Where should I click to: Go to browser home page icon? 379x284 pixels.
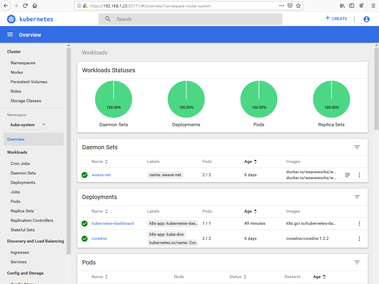pyautogui.click(x=35, y=6)
